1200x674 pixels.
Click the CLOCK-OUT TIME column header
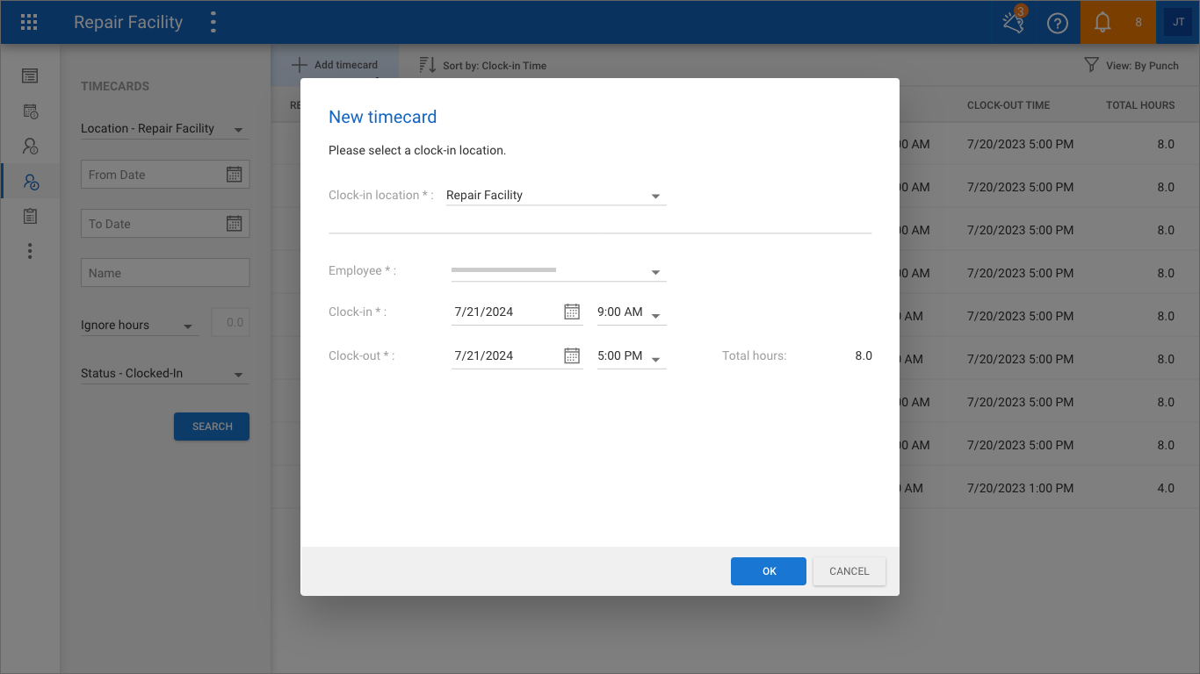pyautogui.click(x=1008, y=105)
